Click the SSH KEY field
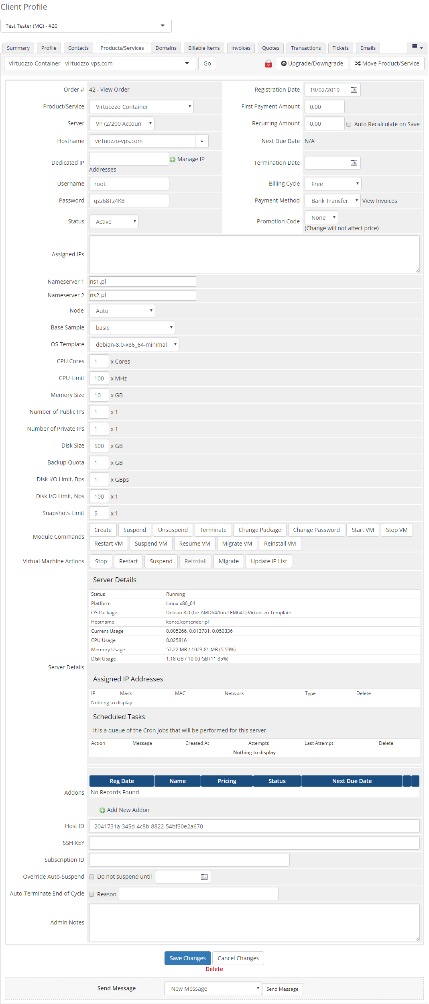429x1004 pixels. [254, 843]
